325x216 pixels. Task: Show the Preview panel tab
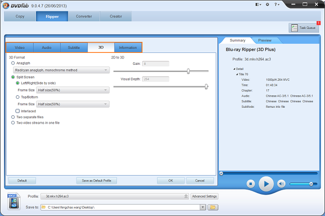(264, 40)
